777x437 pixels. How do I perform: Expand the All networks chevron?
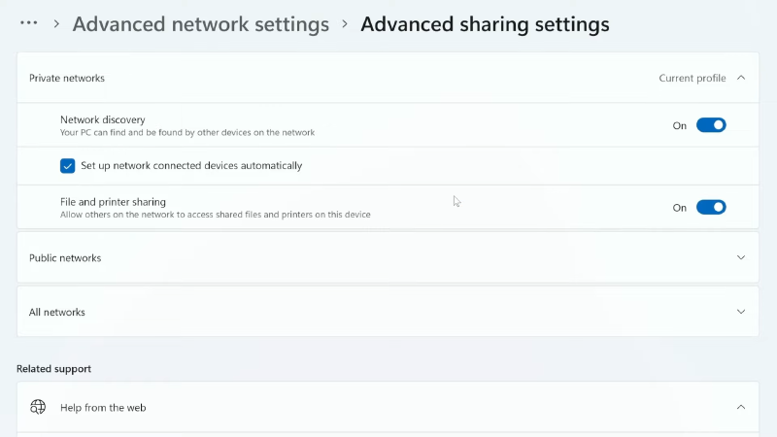tap(741, 312)
